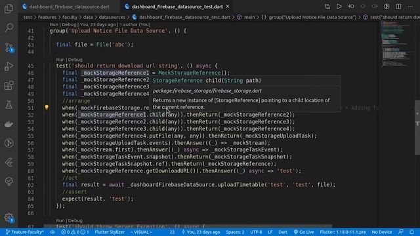Viewport: 420px width, 236px height.
Task: Change indentation via Spaces: 2
Action: click(x=235, y=232)
